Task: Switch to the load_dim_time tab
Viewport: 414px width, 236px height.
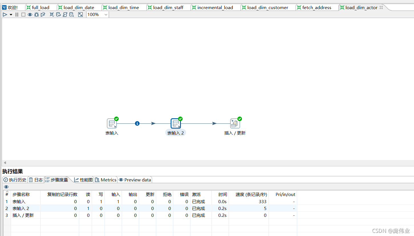Action: 124,8
